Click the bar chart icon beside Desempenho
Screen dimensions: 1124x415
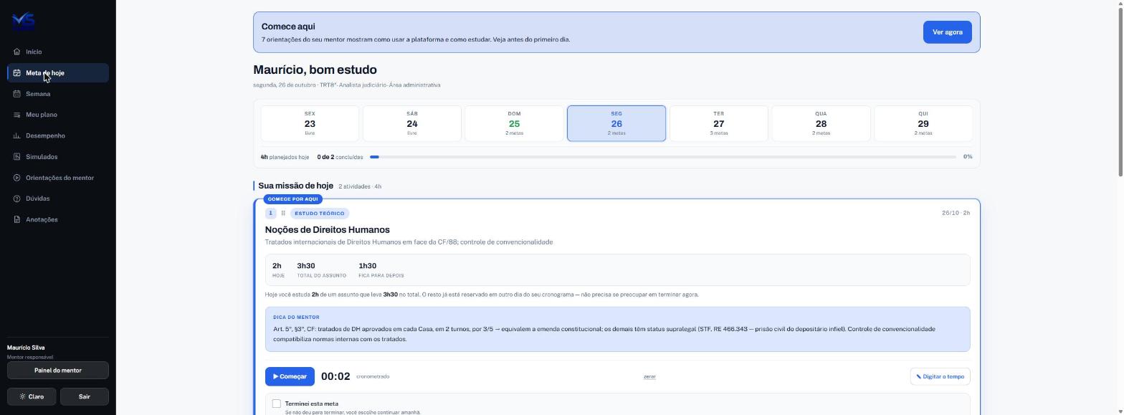point(17,135)
